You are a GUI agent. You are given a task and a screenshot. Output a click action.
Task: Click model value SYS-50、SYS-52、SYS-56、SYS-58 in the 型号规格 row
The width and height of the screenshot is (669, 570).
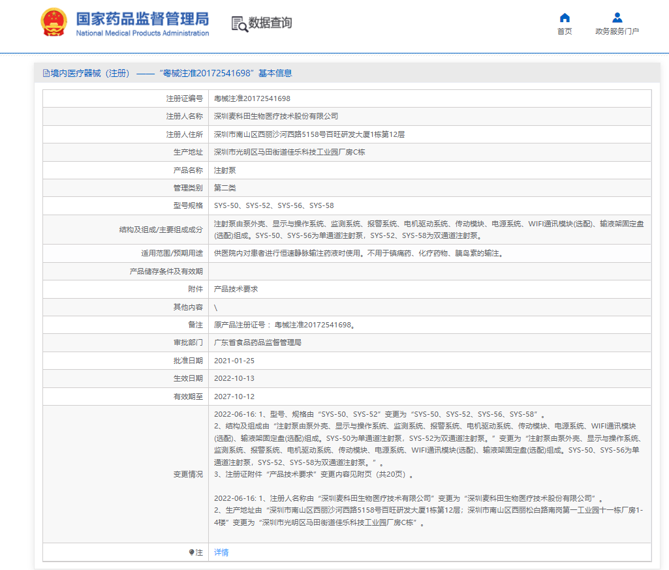[273, 205]
